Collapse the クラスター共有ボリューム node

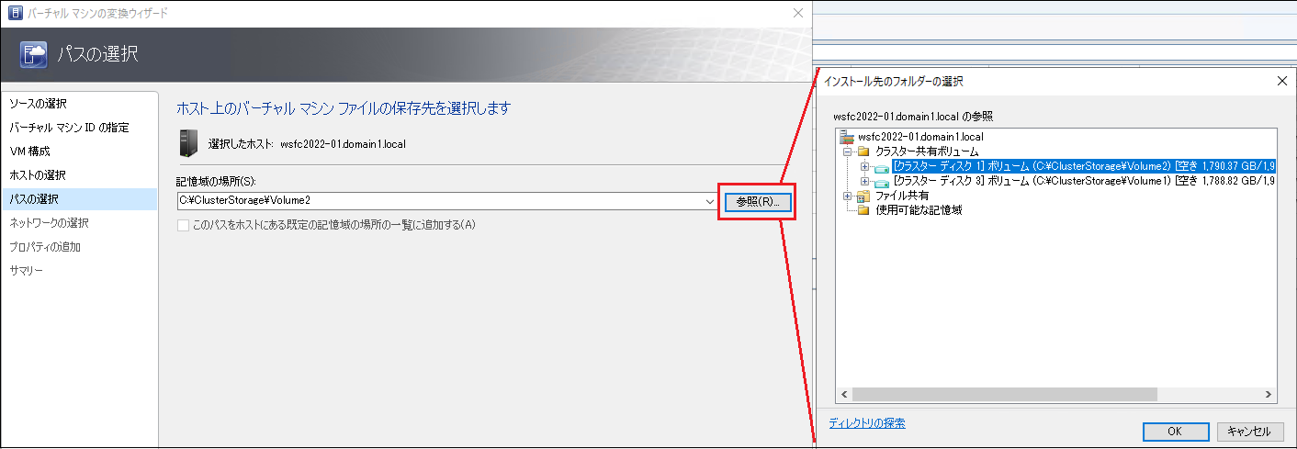(x=848, y=152)
